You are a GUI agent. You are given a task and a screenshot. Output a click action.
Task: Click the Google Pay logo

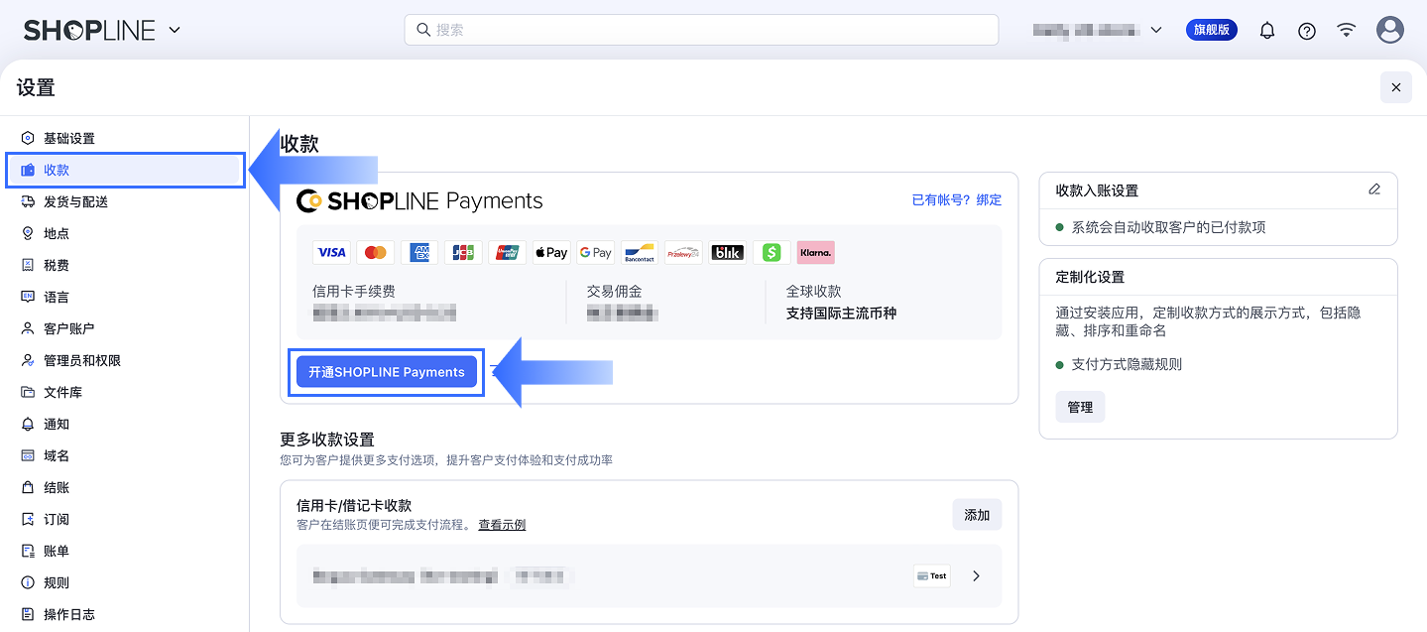pyautogui.click(x=595, y=252)
